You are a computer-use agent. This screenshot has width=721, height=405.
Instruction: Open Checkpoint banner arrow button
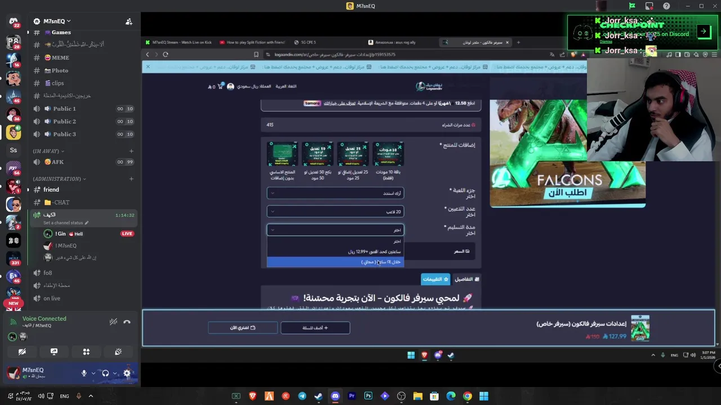(703, 31)
